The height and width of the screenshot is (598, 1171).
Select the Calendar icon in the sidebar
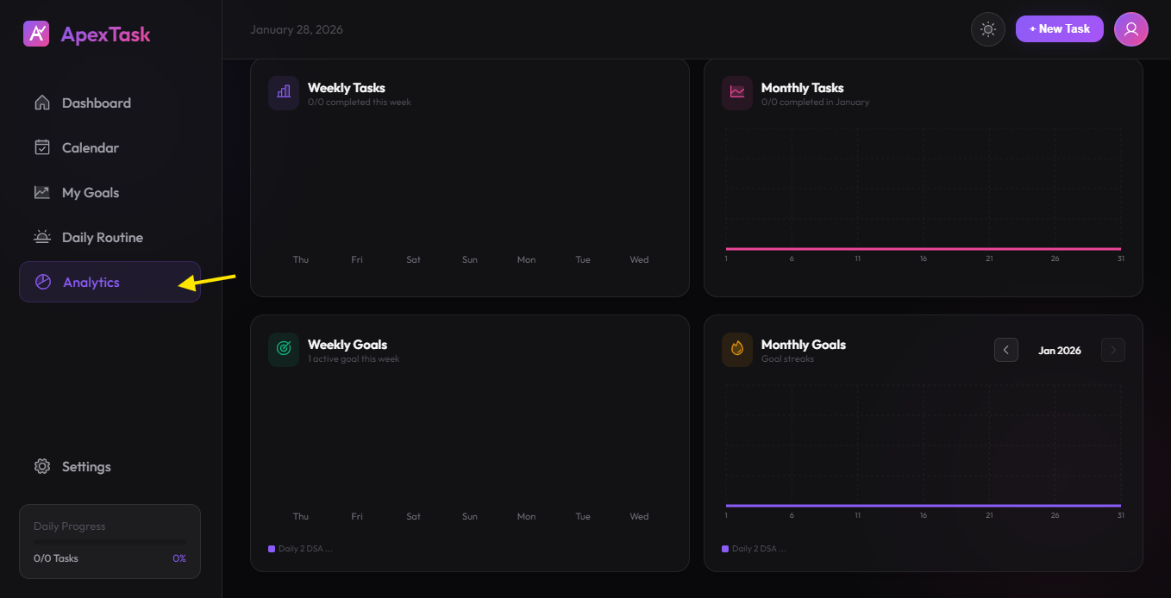(x=42, y=146)
